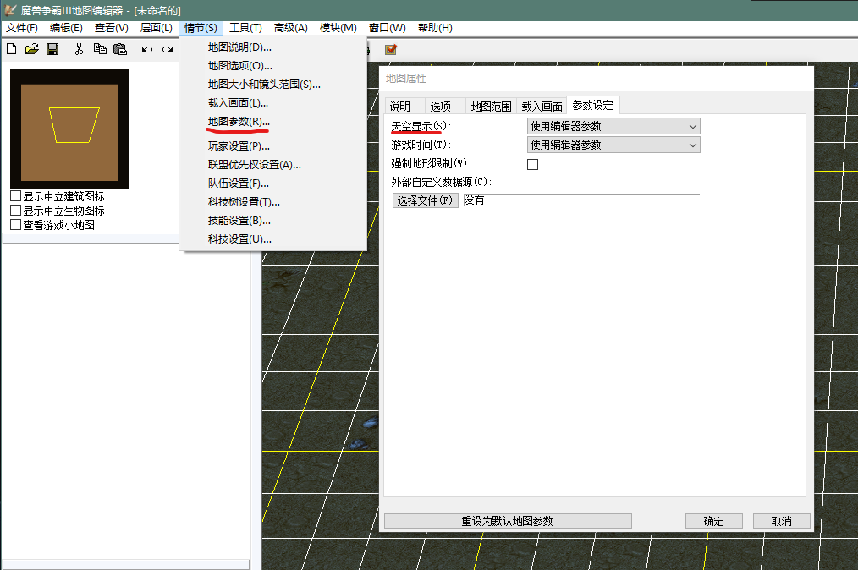
Task: Open the 工具(T) menu
Action: tap(245, 28)
